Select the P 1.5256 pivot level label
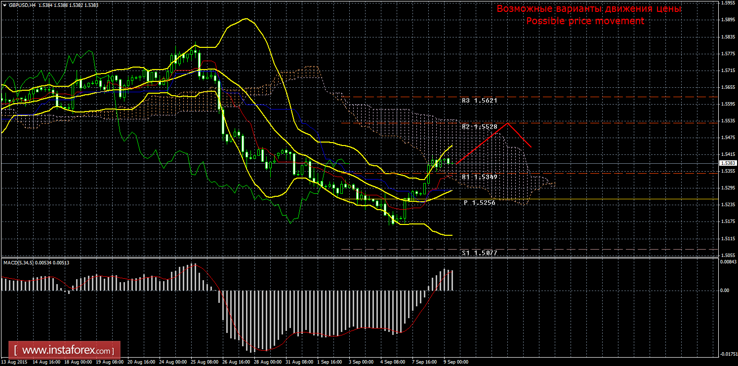The height and width of the screenshot is (366, 738). click(479, 203)
